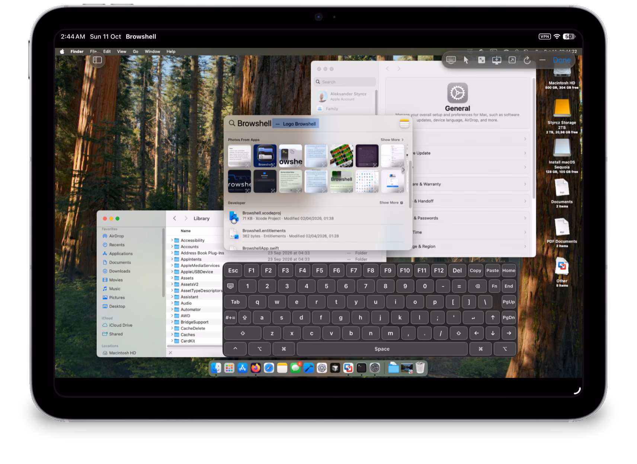637x464 pixels.
Task: Toggle the Fn key on virtual keyboard
Action: pyautogui.click(x=494, y=286)
